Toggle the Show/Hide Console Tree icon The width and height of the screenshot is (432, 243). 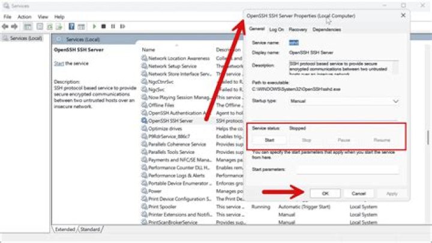(x=28, y=26)
